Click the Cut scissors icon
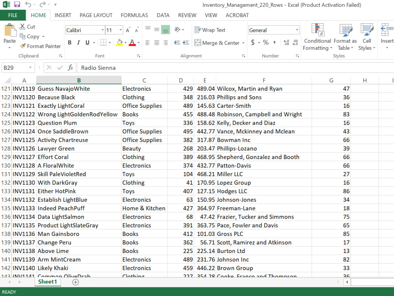The image size is (394, 296). 22,27
